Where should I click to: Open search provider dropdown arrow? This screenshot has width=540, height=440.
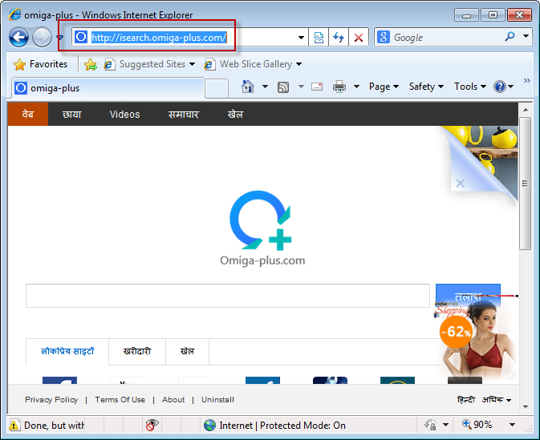526,36
